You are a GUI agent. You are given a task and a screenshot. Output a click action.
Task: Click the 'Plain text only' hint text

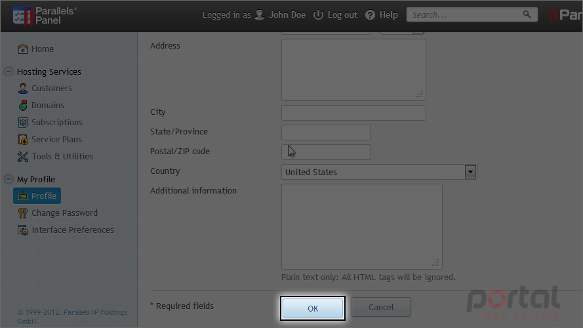368,277
